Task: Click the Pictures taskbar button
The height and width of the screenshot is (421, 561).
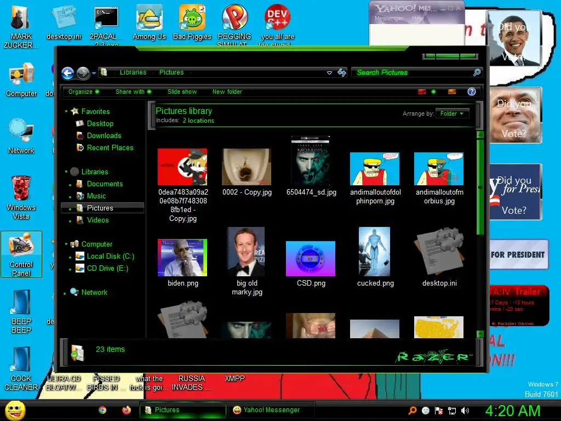Action: point(183,410)
